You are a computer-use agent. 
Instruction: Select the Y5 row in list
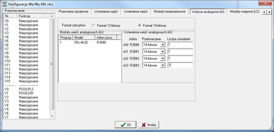(26, 109)
